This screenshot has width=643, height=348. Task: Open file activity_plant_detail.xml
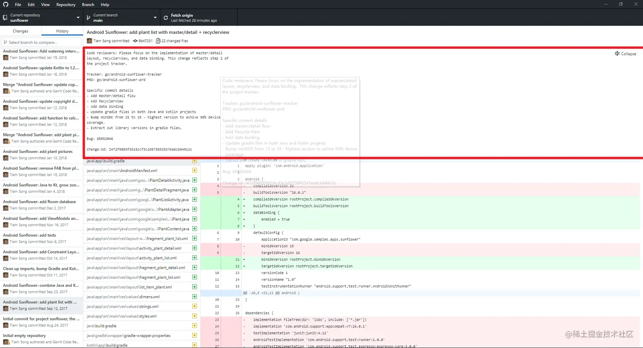click(142, 248)
